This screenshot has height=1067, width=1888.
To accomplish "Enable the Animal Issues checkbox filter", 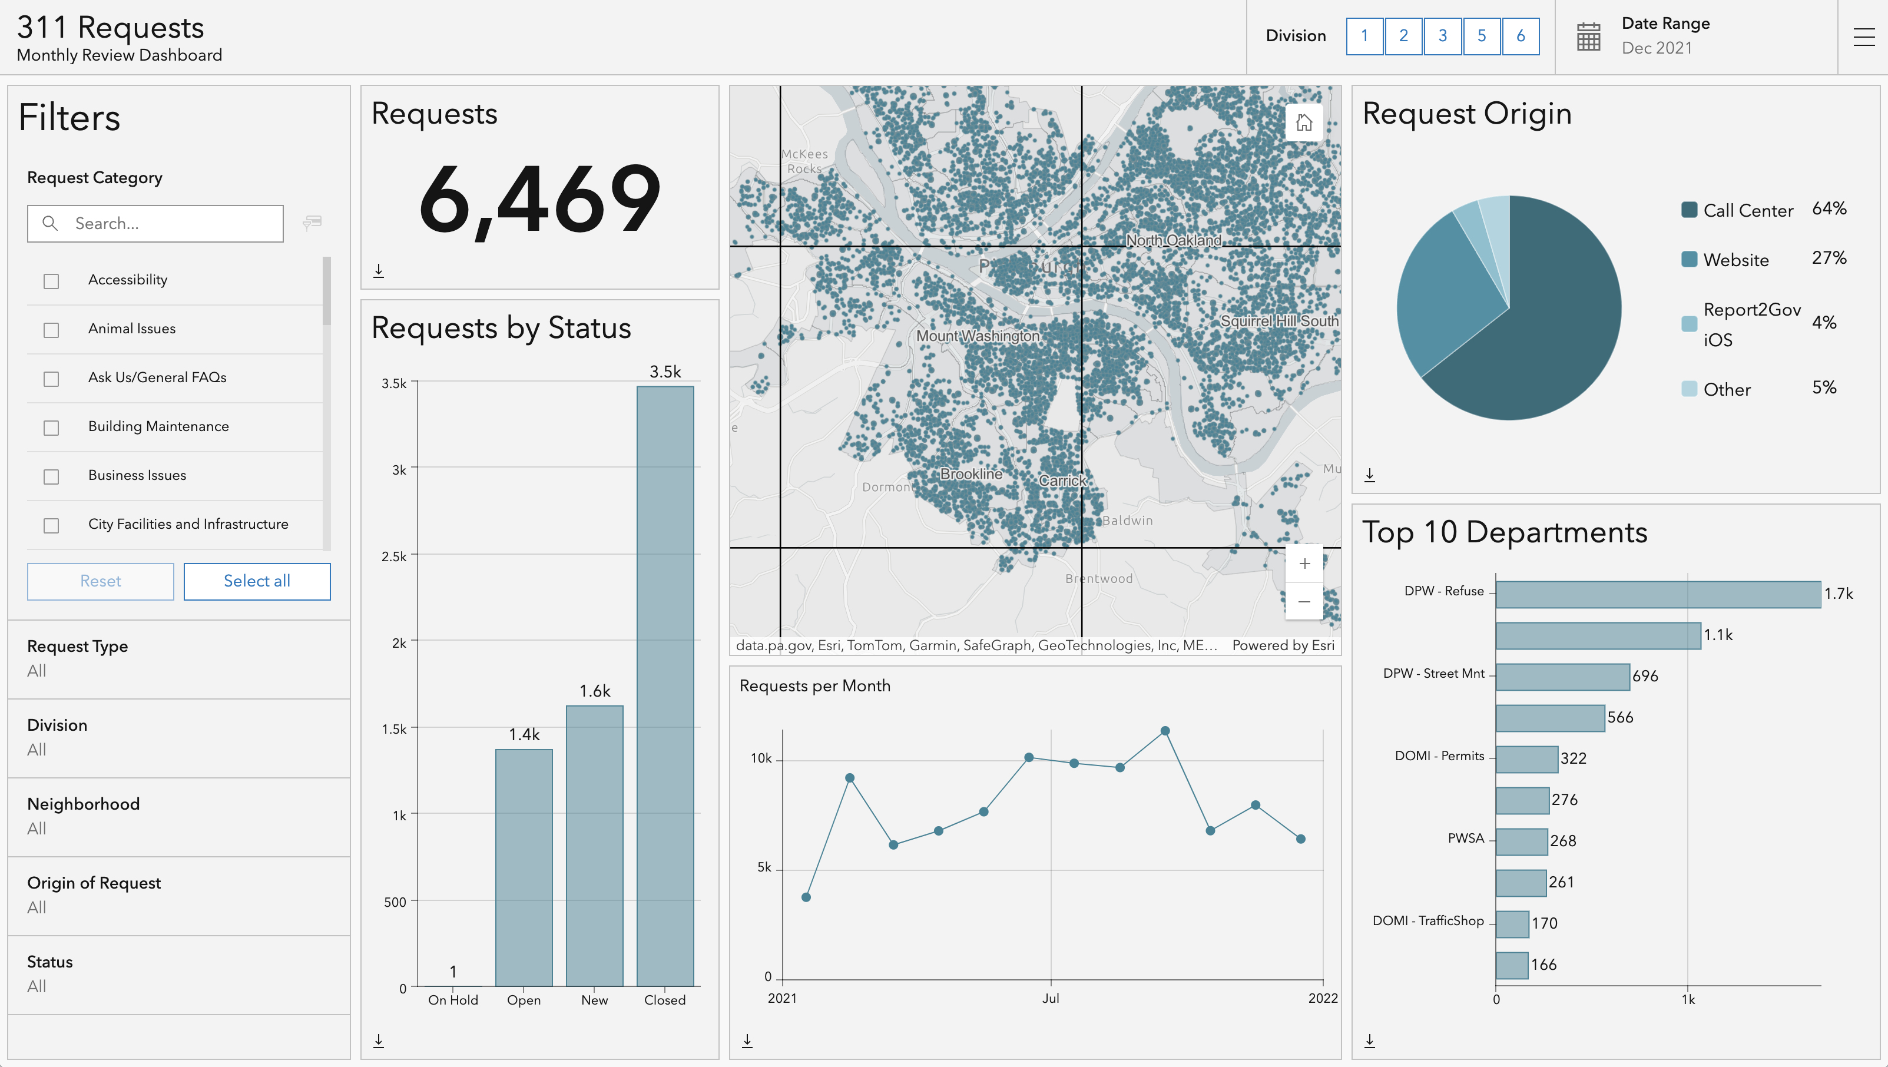I will 52,328.
